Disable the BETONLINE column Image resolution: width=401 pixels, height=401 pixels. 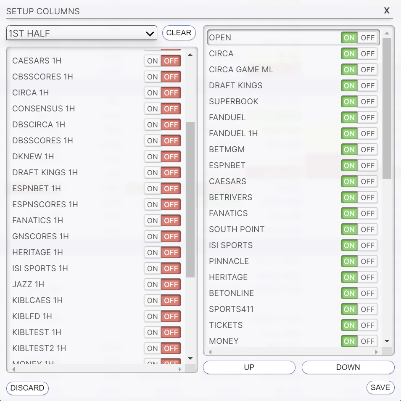(x=367, y=293)
